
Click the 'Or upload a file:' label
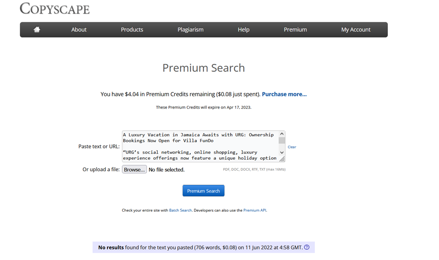[101, 169]
